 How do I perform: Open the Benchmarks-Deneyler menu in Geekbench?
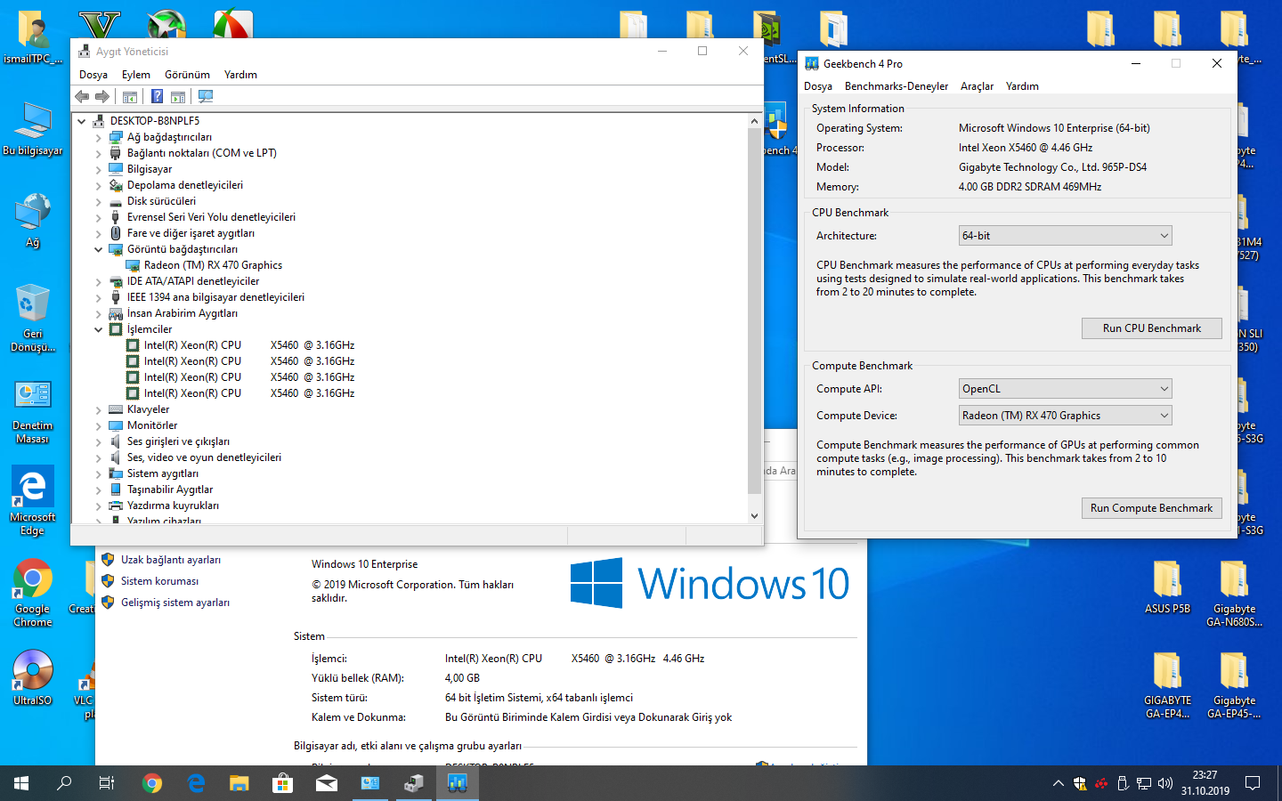(x=897, y=86)
